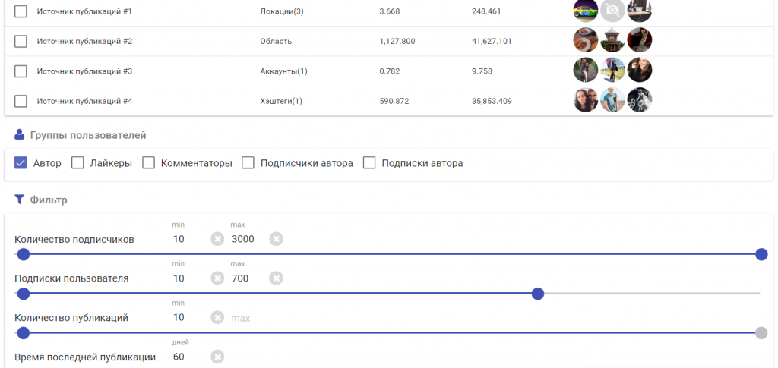Image resolution: width=778 pixels, height=368 pixels.
Task: Enable the Комментаторы user group
Action: pyautogui.click(x=148, y=163)
